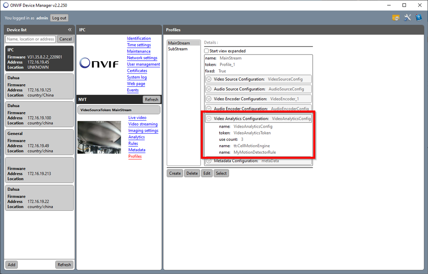Enable Start view expanded checkbox
This screenshot has height=274, width=428.
(207, 51)
